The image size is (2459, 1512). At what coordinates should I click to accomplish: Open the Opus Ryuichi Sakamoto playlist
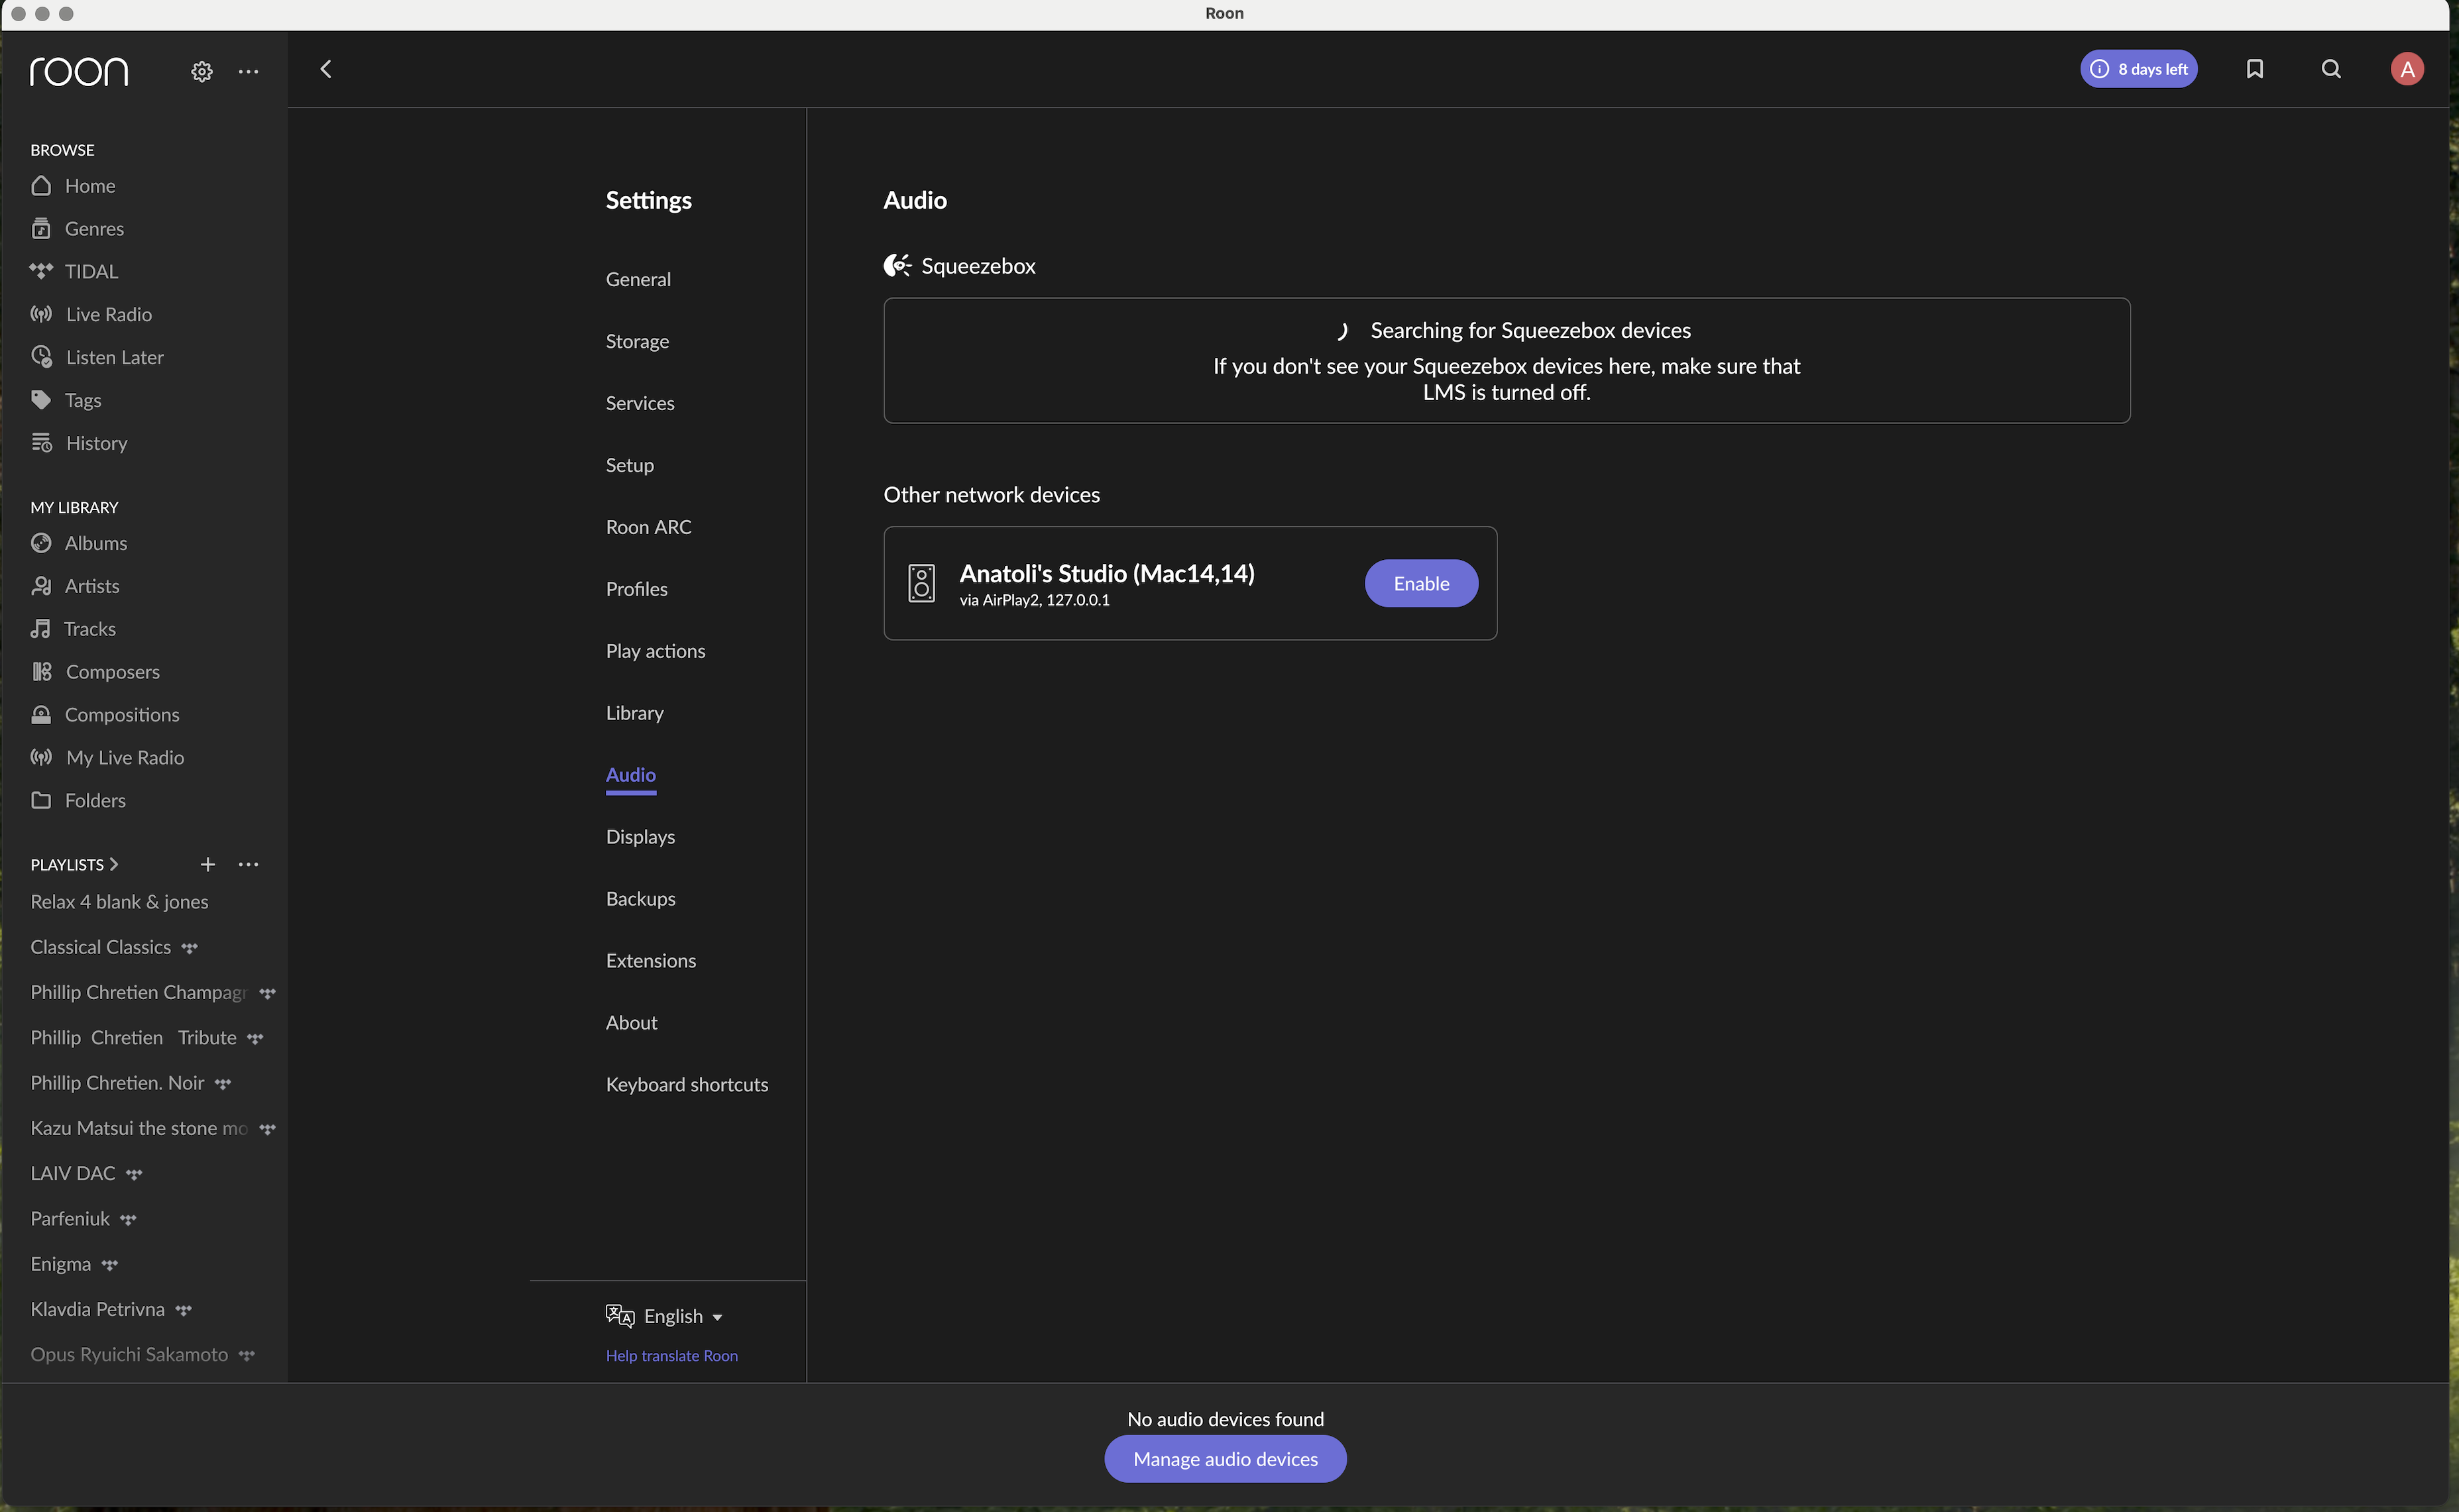(129, 1354)
